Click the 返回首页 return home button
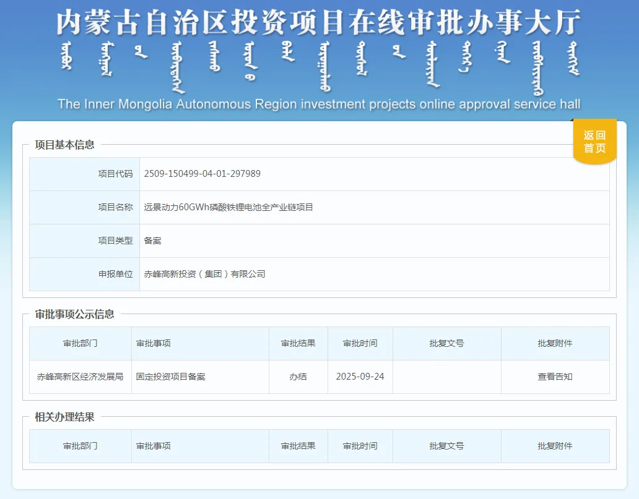The width and height of the screenshot is (639, 499). (x=594, y=142)
